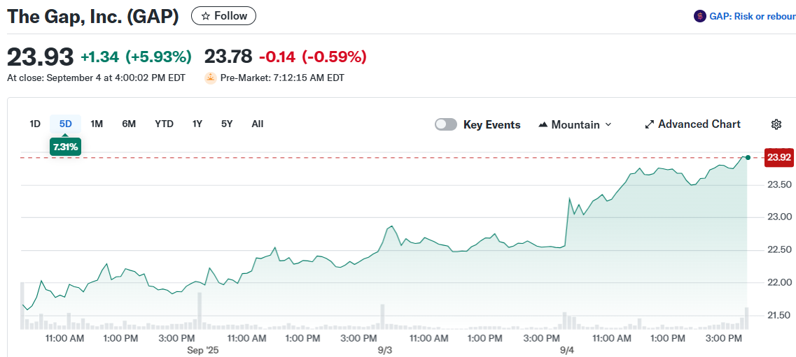Screen dimensions: 796x357
Task: Click 'The Gap, Inc. (GAP)' title
Action: tap(93, 16)
